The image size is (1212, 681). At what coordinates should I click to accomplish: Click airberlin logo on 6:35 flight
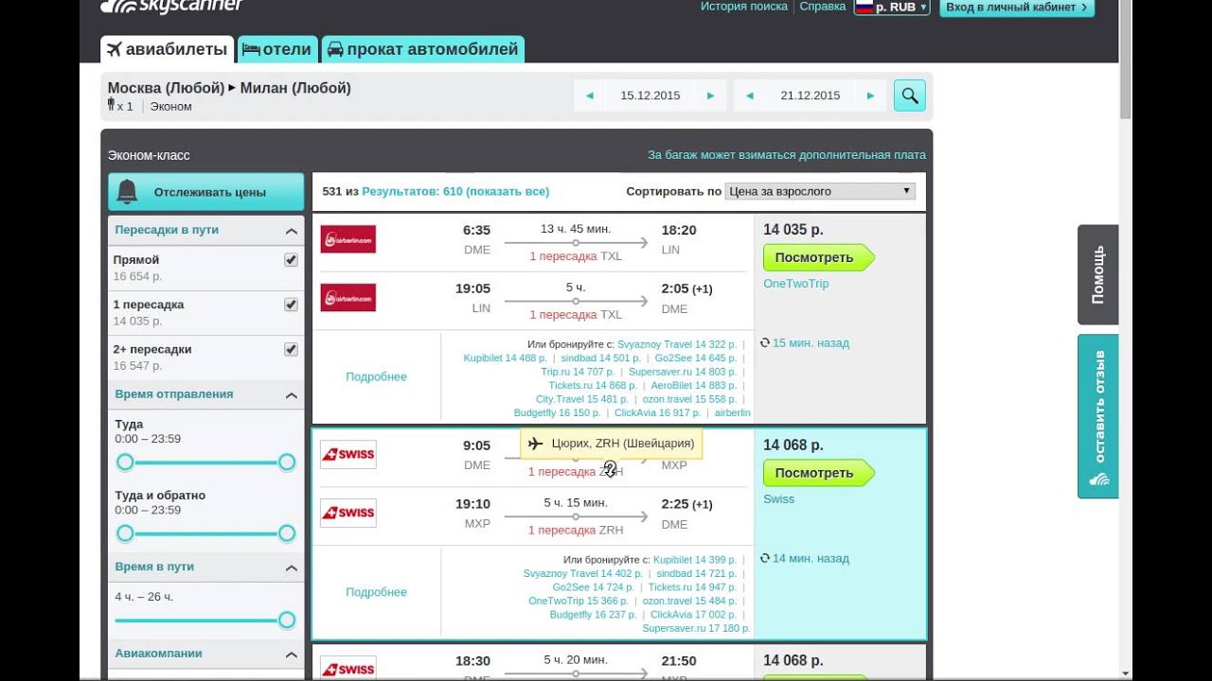coord(348,239)
